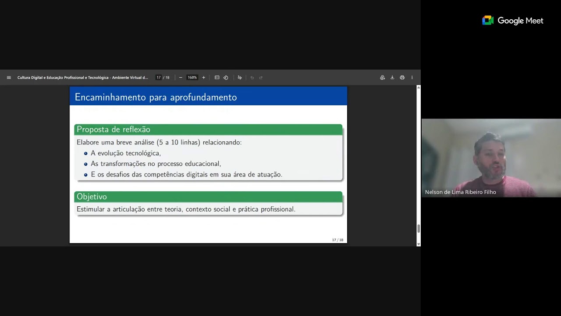Click the scrollbar up arrow

(x=419, y=88)
